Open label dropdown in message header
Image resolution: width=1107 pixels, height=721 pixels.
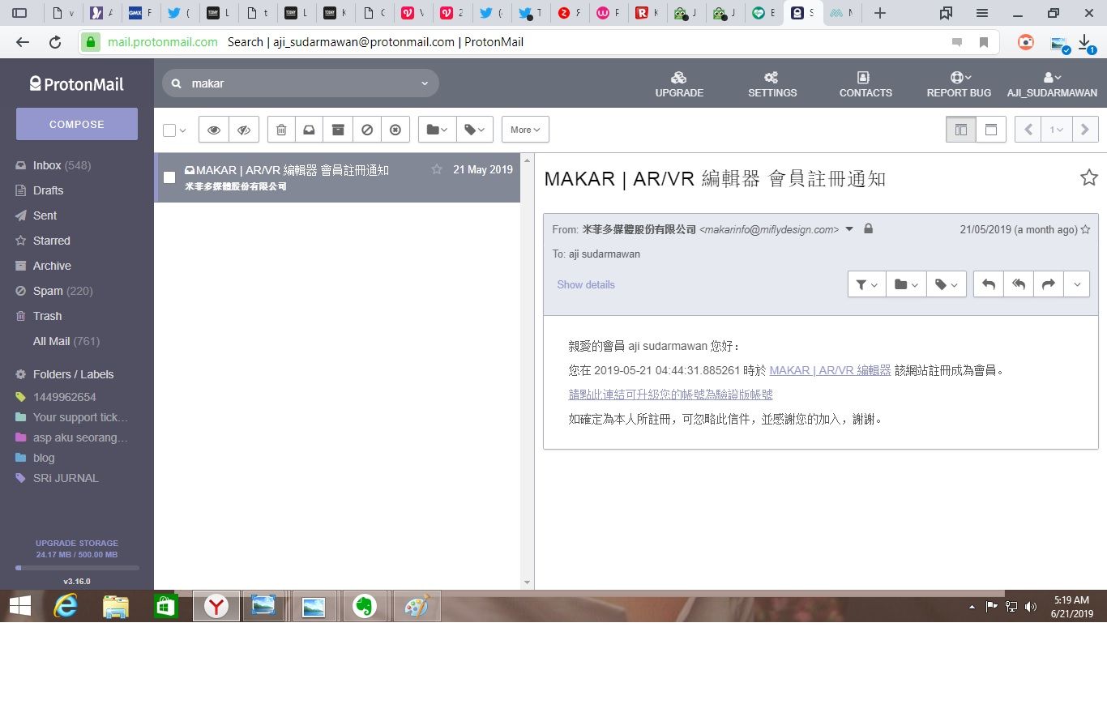point(947,284)
